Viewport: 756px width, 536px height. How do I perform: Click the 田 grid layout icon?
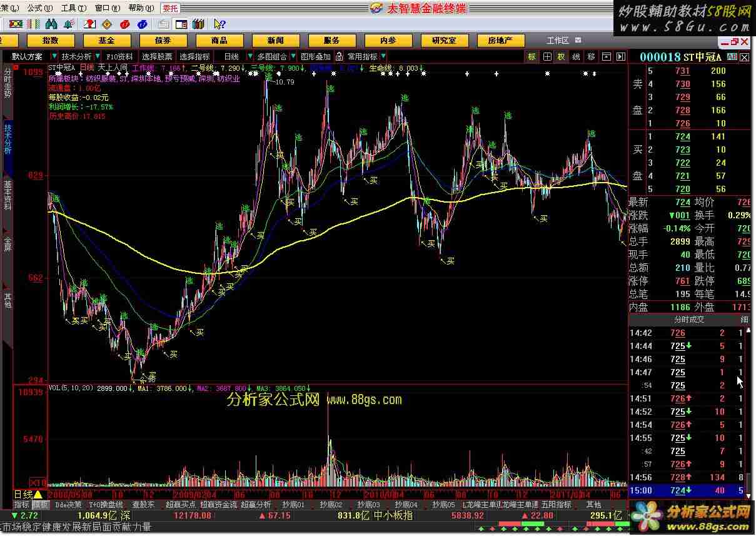547,56
